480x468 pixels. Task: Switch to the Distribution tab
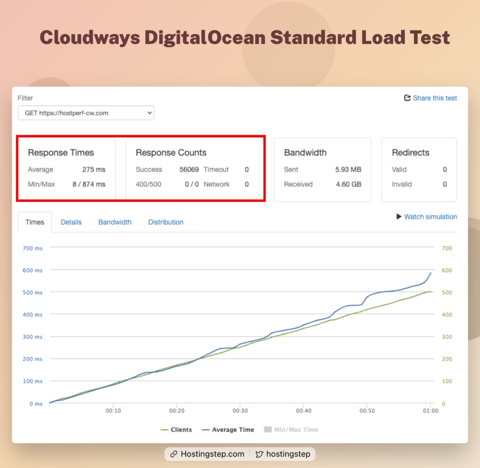[x=165, y=222]
